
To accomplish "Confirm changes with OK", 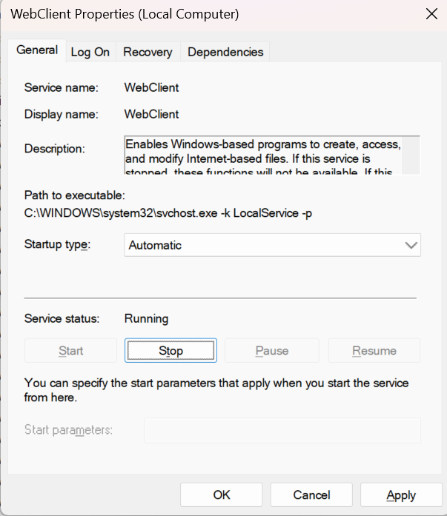I will [222, 495].
